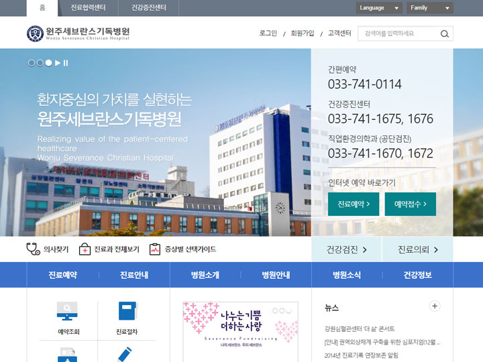The width and height of the screenshot is (483, 362).
Task: Open the 예약조회 monitor icon
Action: (67, 311)
